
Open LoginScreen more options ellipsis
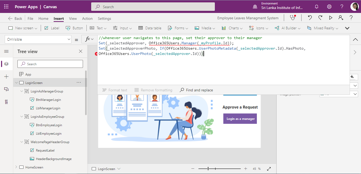point(79,83)
